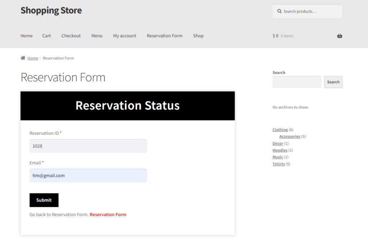Follow the red Reservation Form link

click(x=108, y=215)
